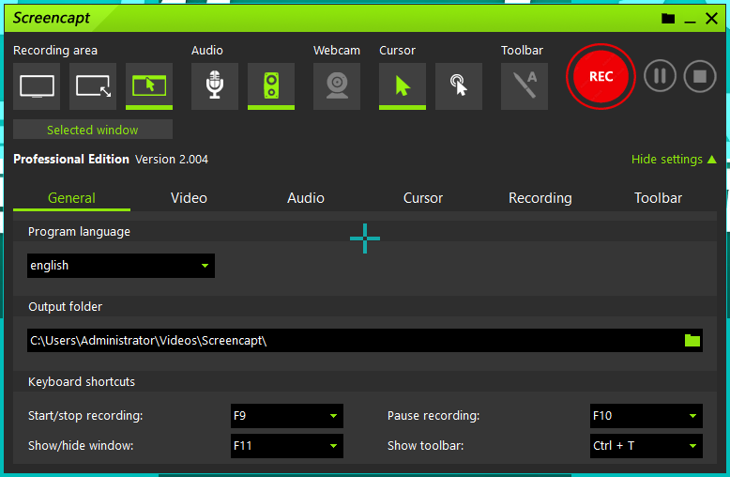
Task: Select full screen recording area
Action: click(x=37, y=86)
